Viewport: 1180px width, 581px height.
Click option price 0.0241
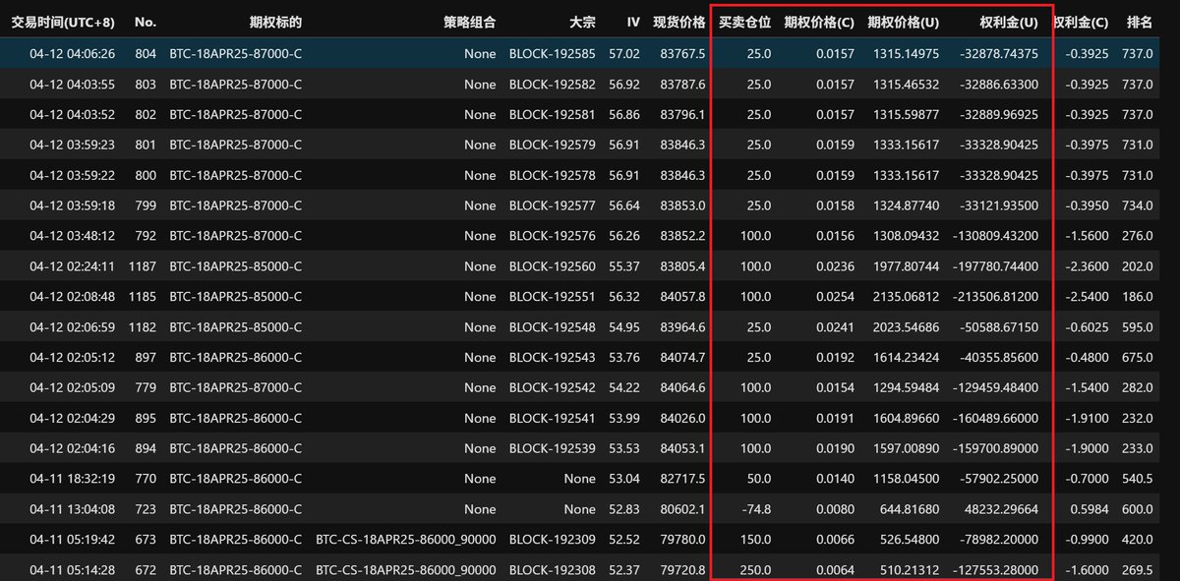pos(836,327)
